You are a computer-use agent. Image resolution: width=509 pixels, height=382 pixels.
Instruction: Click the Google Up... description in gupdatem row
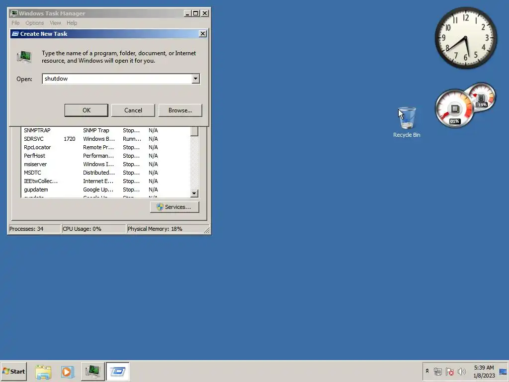click(x=98, y=190)
